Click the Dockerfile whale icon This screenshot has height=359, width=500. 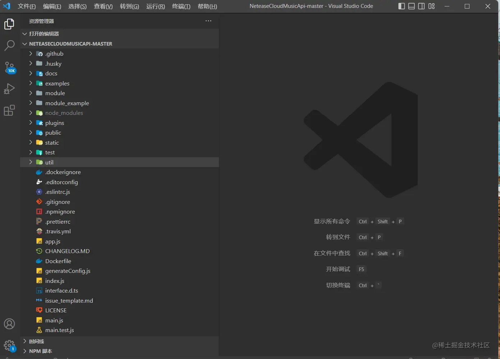(39, 261)
